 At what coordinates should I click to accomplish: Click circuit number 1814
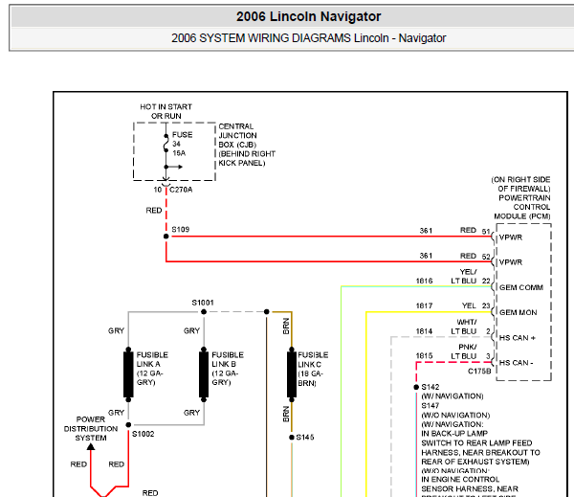click(x=424, y=331)
